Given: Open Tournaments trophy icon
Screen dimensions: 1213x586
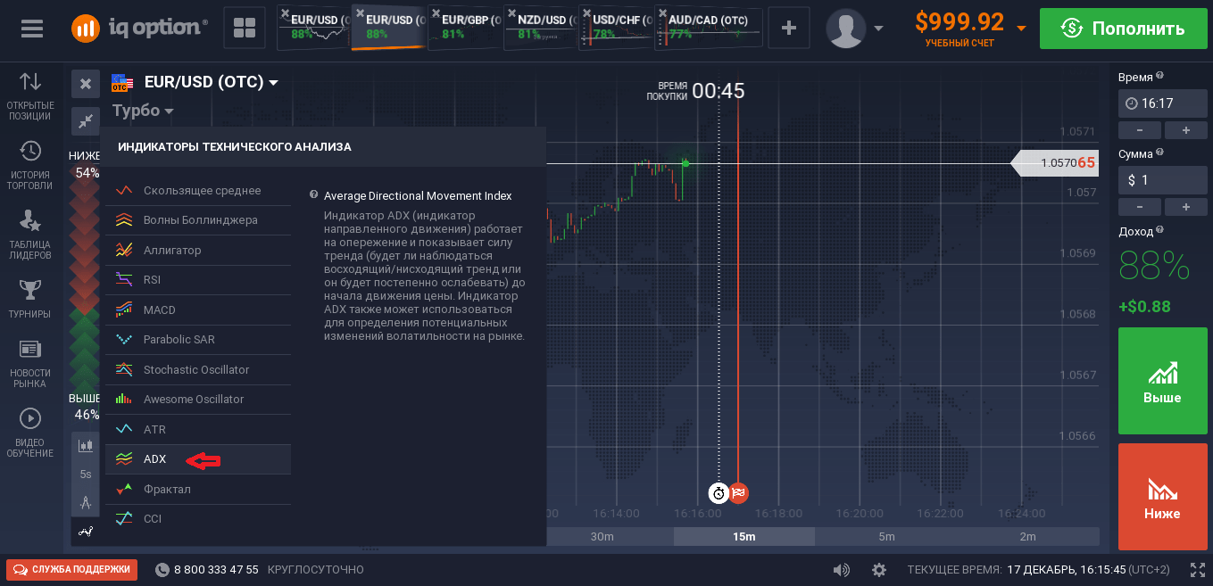Looking at the screenshot, I should pyautogui.click(x=30, y=298).
